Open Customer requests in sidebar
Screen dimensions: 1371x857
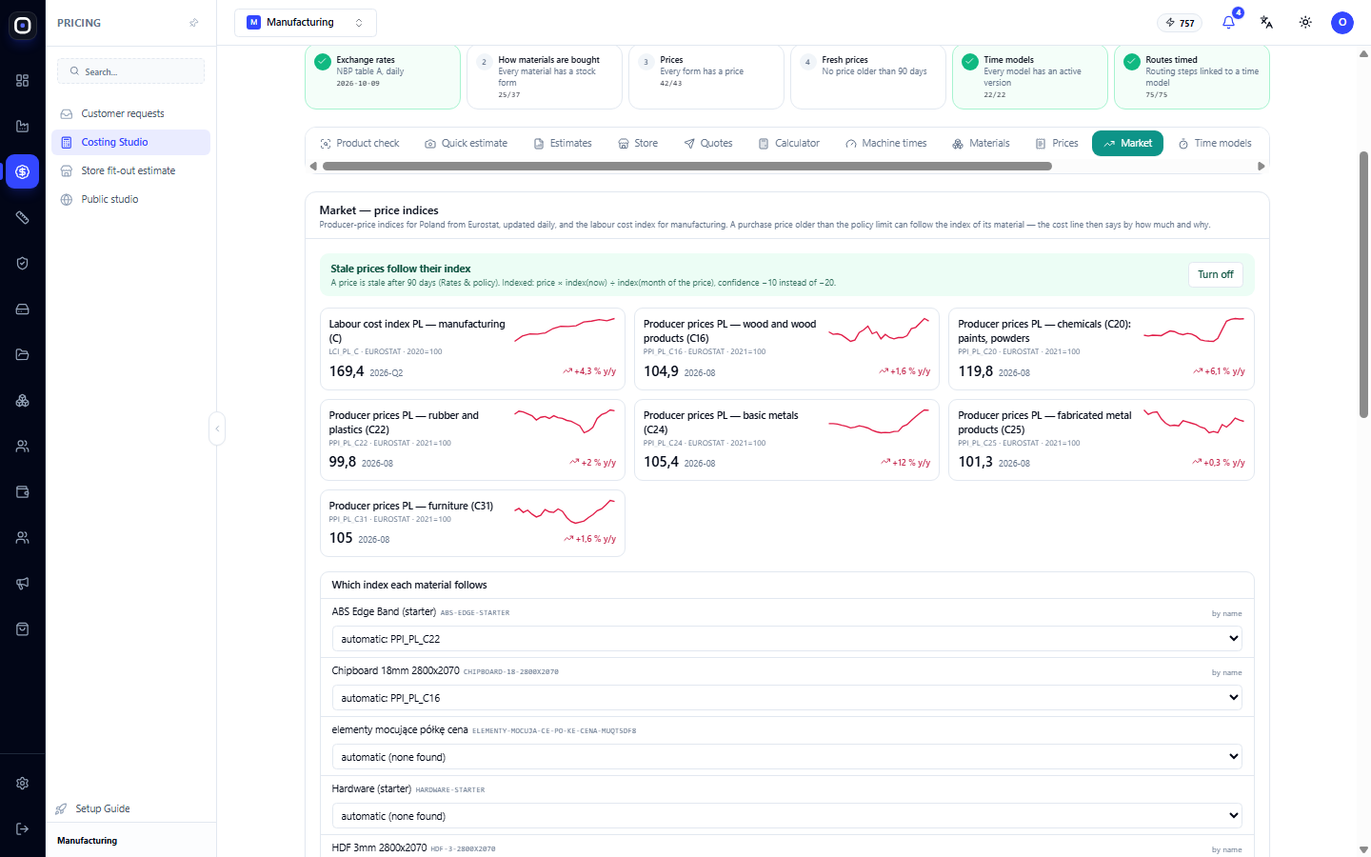tap(131, 113)
